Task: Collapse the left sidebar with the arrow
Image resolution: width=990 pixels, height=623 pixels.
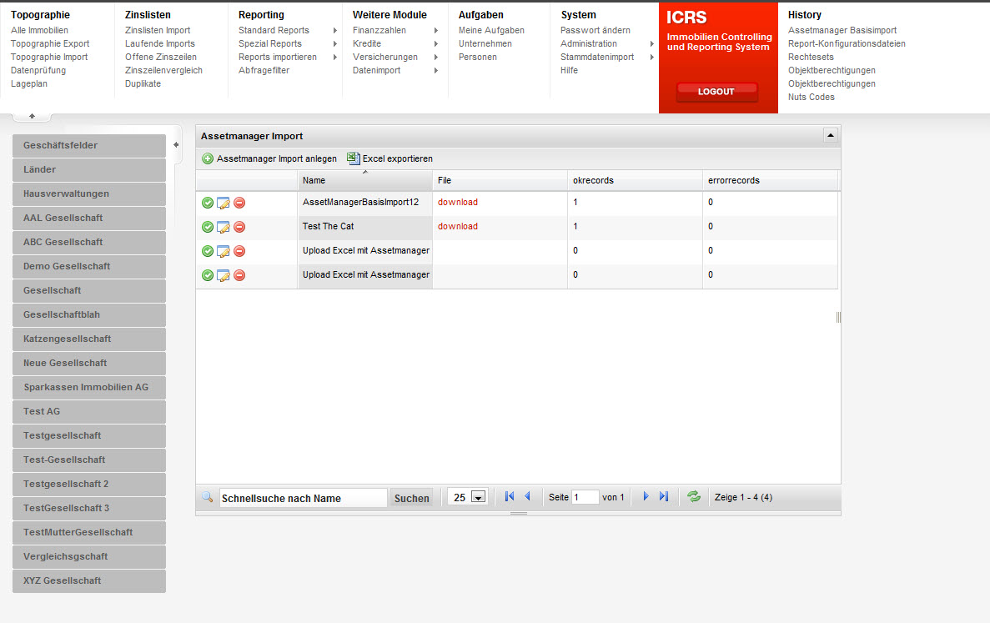Action: tap(176, 145)
